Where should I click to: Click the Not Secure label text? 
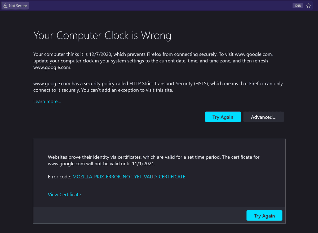18,5
